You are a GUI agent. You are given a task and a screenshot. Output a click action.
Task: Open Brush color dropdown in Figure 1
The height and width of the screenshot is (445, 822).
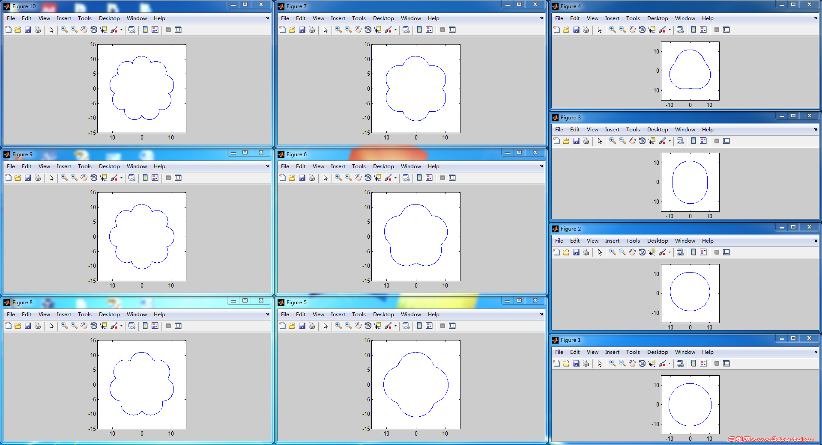[x=670, y=363]
